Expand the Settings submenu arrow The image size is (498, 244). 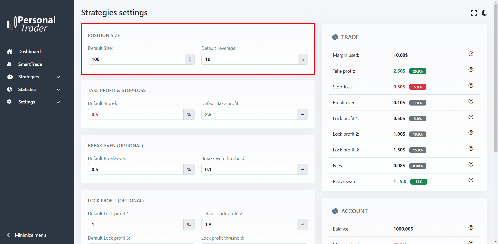(x=58, y=102)
